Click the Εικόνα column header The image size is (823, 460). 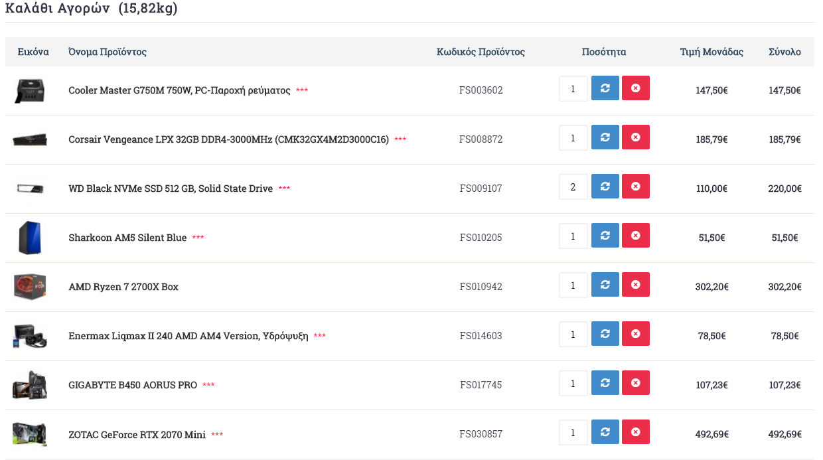click(x=33, y=52)
